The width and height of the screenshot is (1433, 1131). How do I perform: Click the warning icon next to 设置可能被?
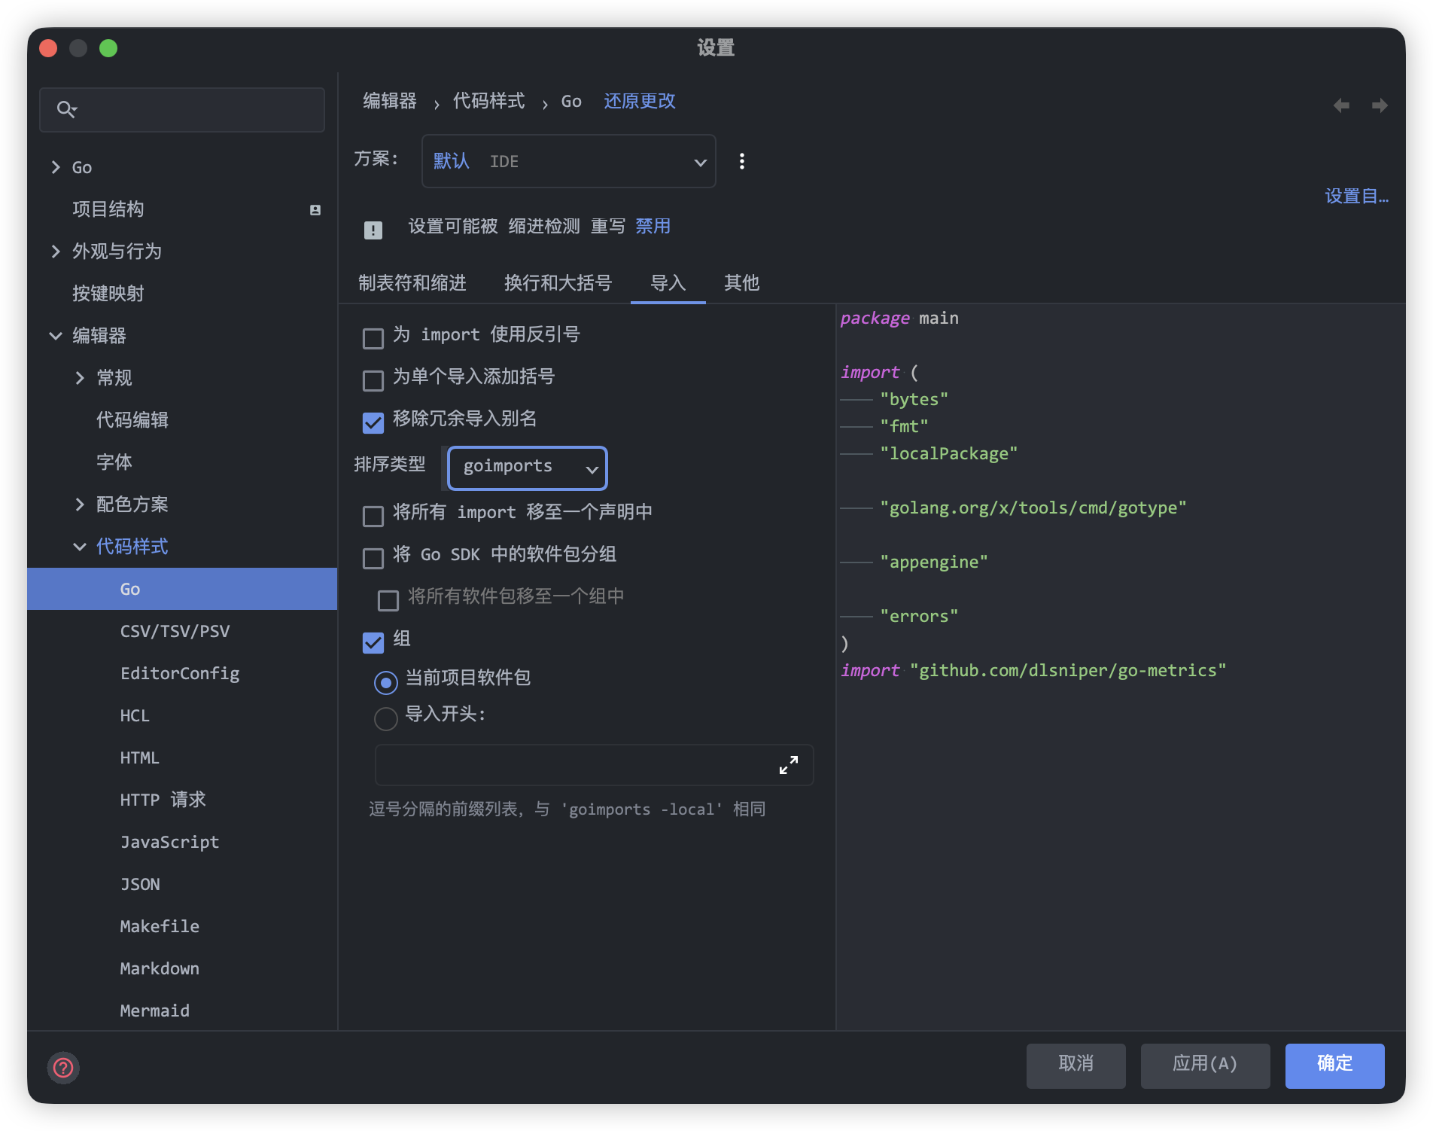tap(373, 230)
